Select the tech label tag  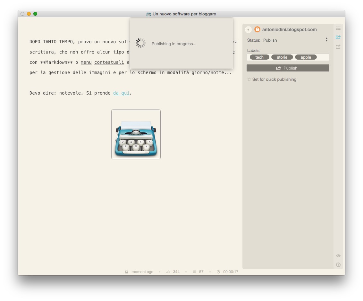[x=259, y=57]
